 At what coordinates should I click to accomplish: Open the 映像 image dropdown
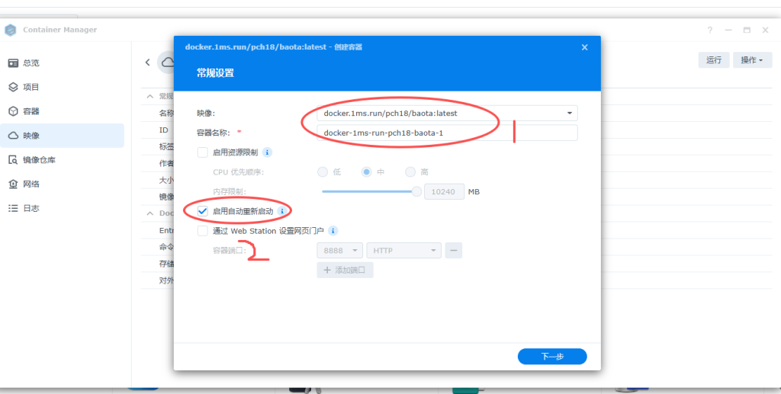click(x=447, y=114)
